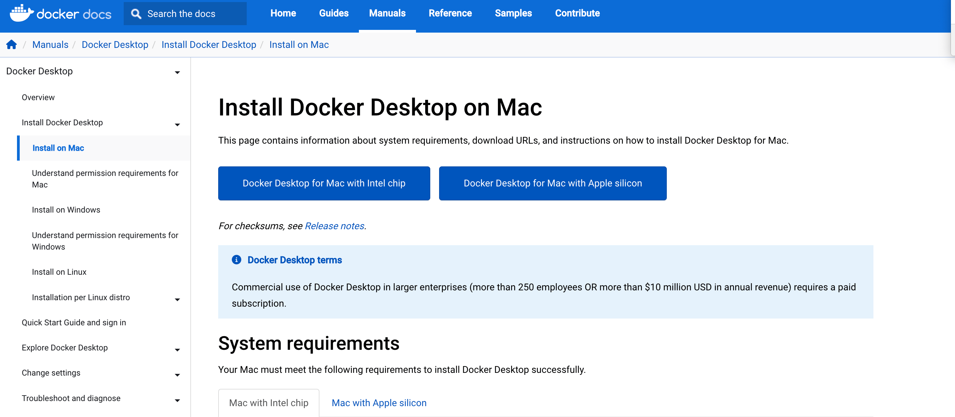This screenshot has height=417, width=955.
Task: Open the Samples nav item
Action: pyautogui.click(x=513, y=13)
